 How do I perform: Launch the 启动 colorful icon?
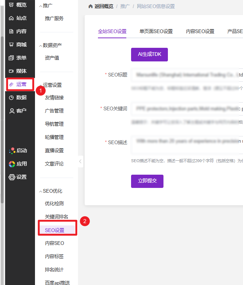tap(12, 151)
